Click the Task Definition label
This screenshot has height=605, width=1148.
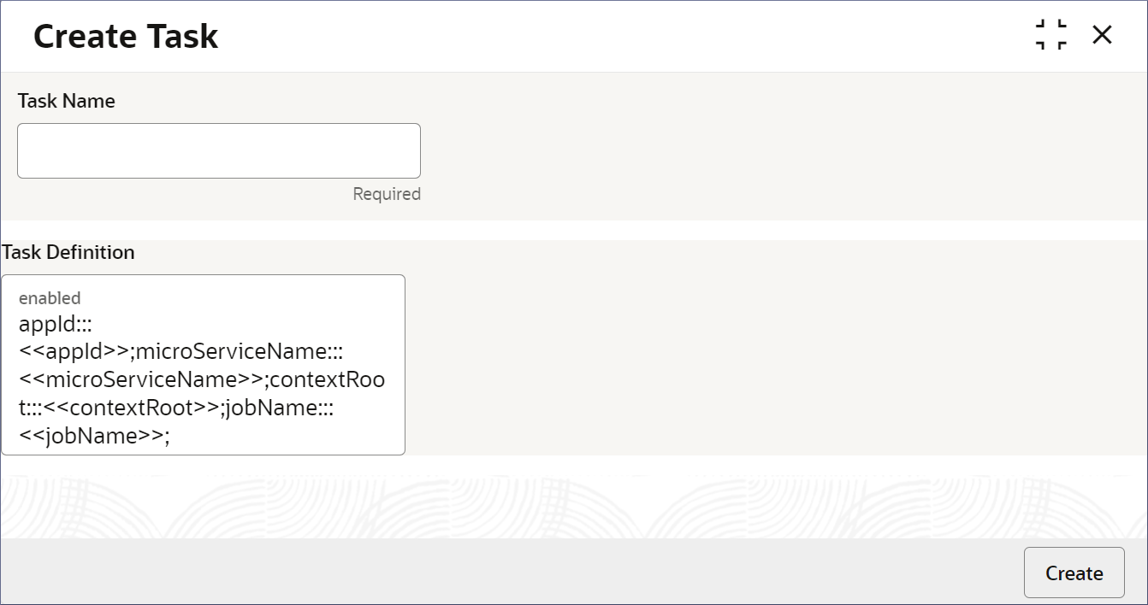point(68,252)
